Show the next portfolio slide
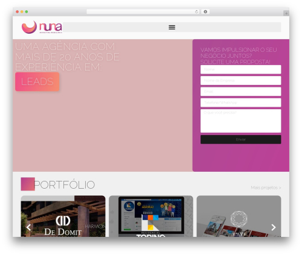 274,227
